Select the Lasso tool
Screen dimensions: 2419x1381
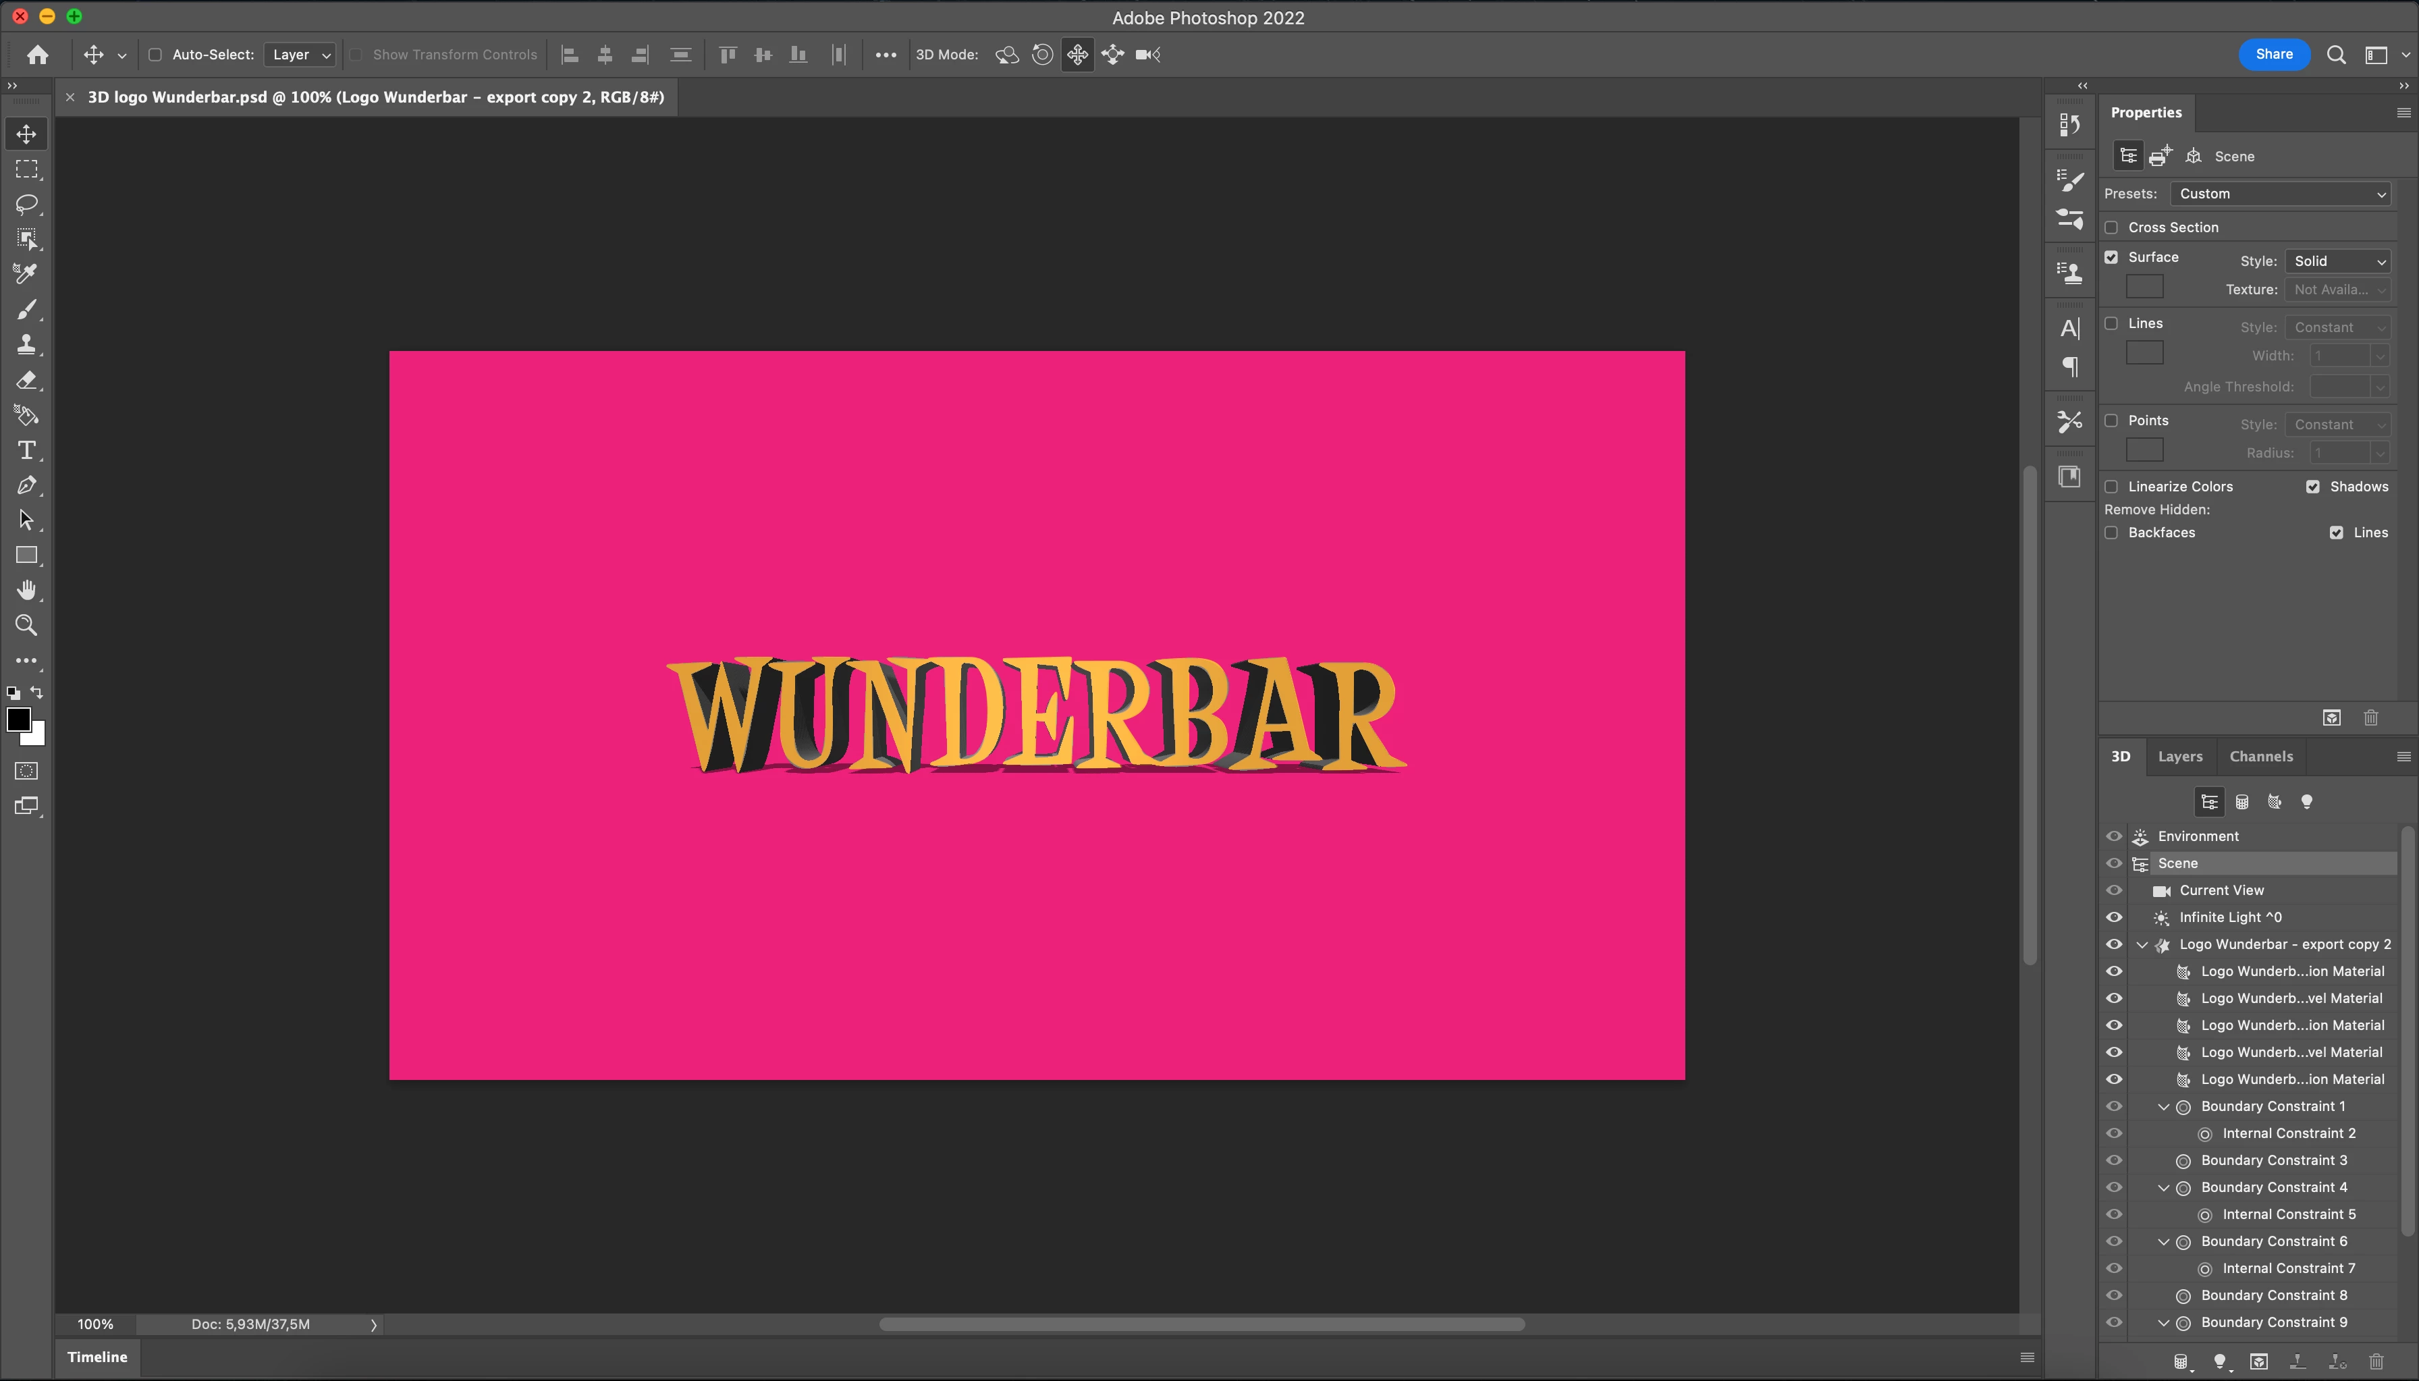coord(26,204)
